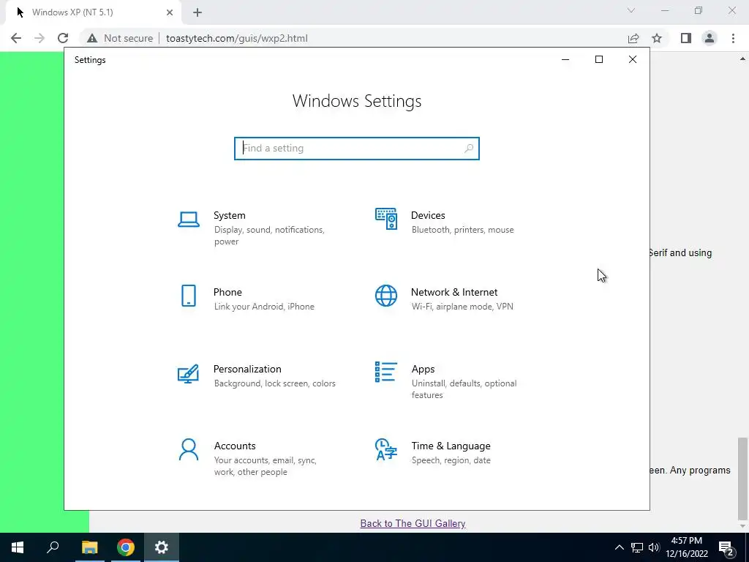Follow the Back to The GUI Gallery link
The width and height of the screenshot is (749, 562).
(413, 524)
